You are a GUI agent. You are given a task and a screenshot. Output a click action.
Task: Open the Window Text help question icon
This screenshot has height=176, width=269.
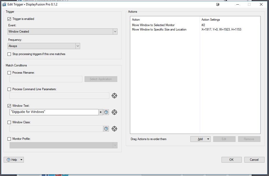106,112
